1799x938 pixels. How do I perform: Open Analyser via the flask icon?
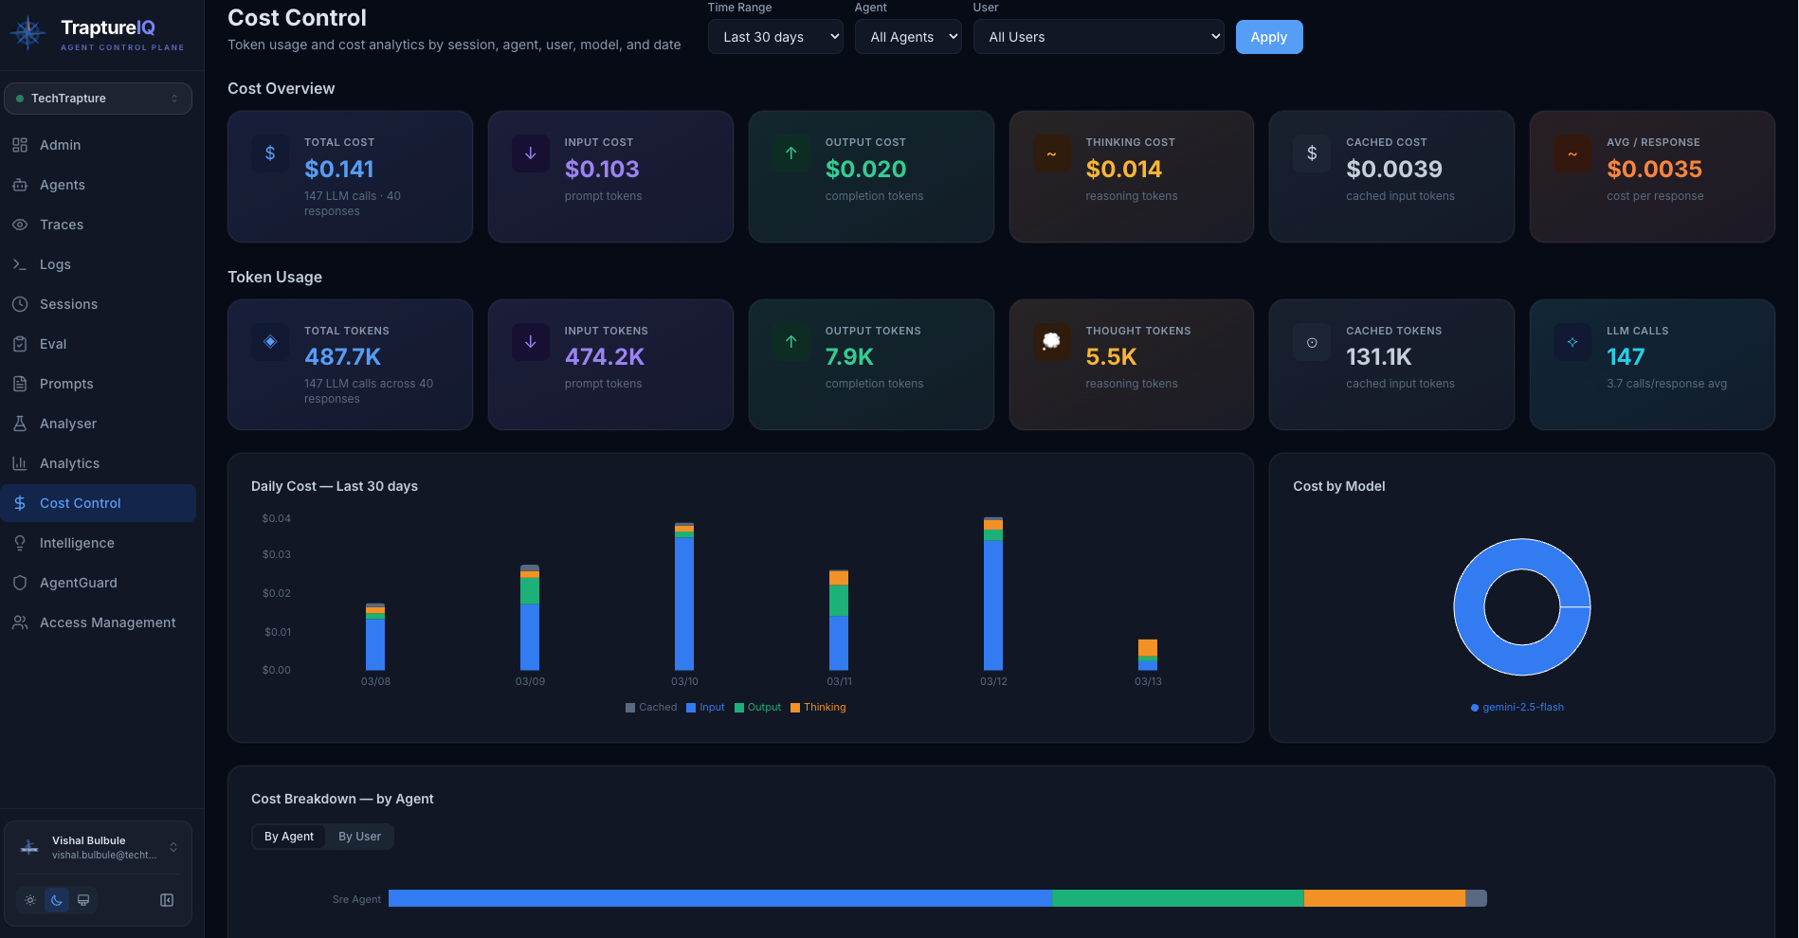point(20,424)
